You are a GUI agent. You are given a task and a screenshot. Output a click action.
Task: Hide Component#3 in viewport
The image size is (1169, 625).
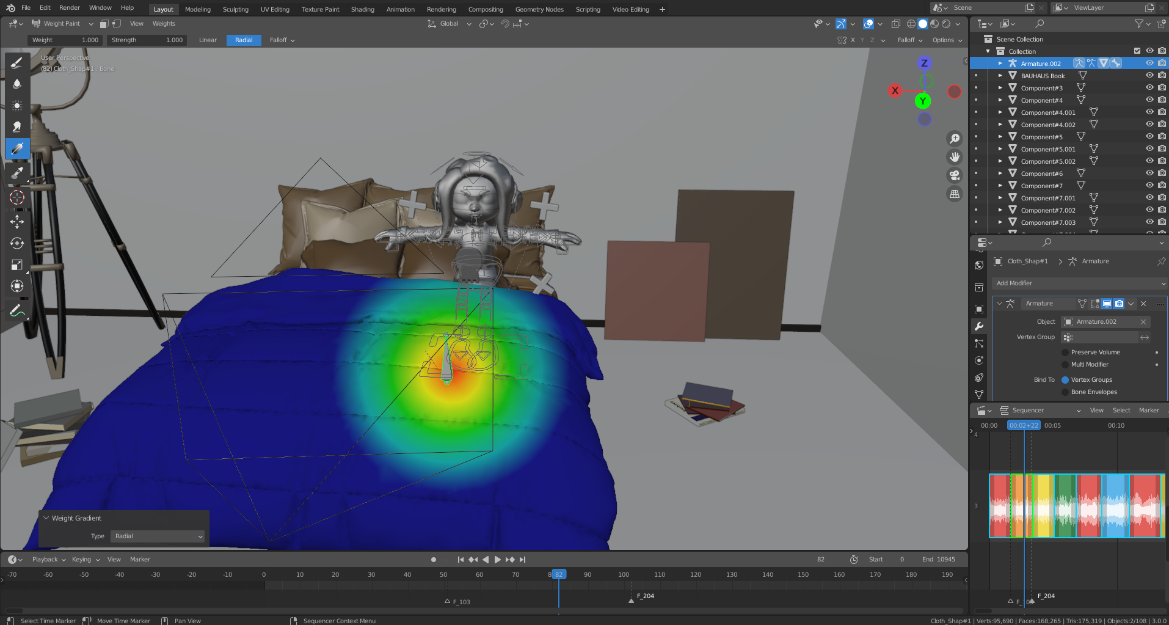tap(1149, 87)
